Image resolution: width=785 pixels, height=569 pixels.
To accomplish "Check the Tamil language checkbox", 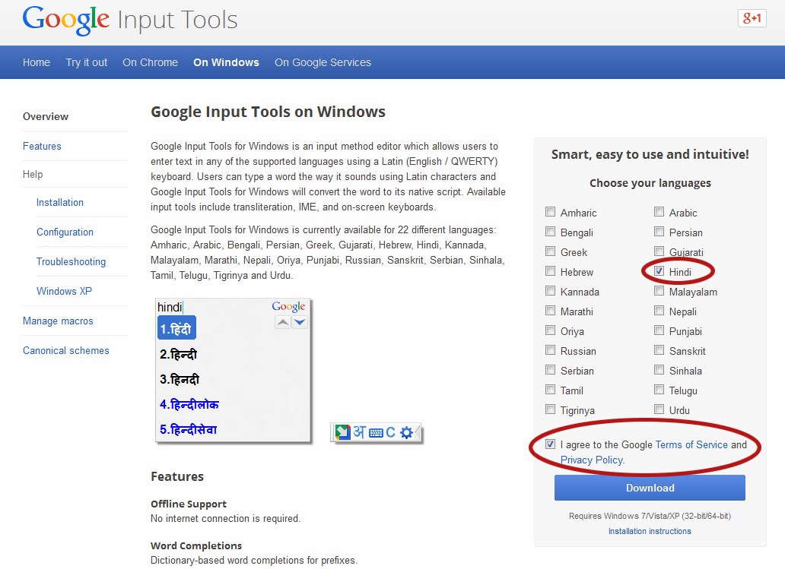I will click(550, 390).
